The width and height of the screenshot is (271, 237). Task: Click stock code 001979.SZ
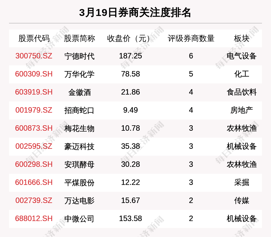coord(34,110)
